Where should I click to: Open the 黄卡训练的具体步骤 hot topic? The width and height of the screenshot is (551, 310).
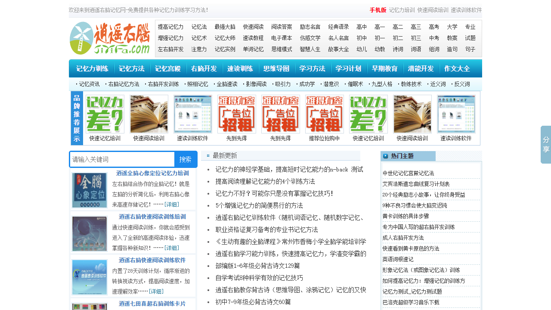pyautogui.click(x=406, y=216)
